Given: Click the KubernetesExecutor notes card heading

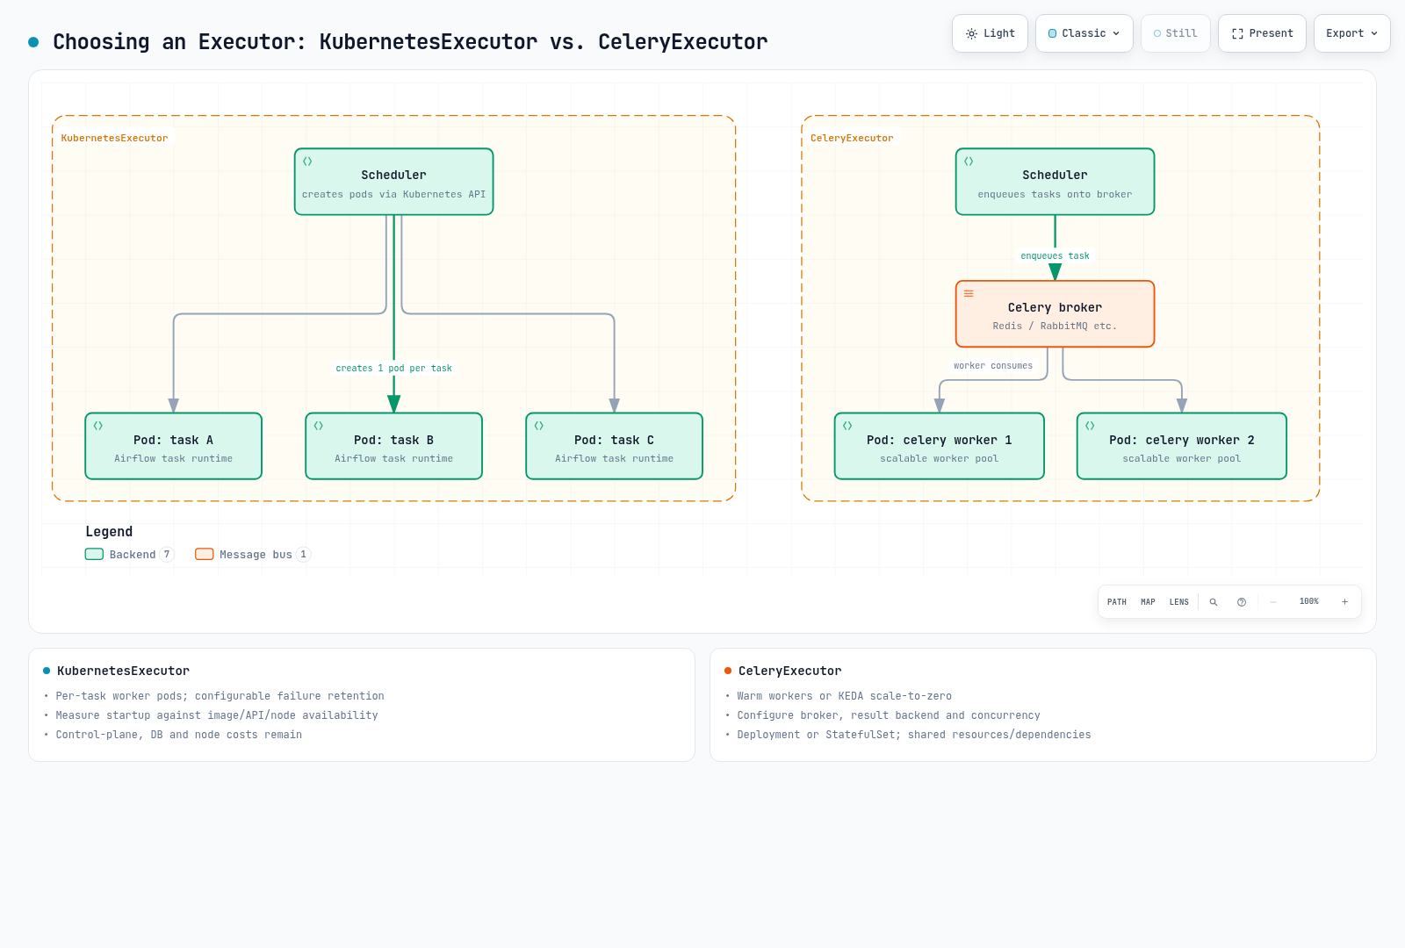Looking at the screenshot, I should point(123,671).
